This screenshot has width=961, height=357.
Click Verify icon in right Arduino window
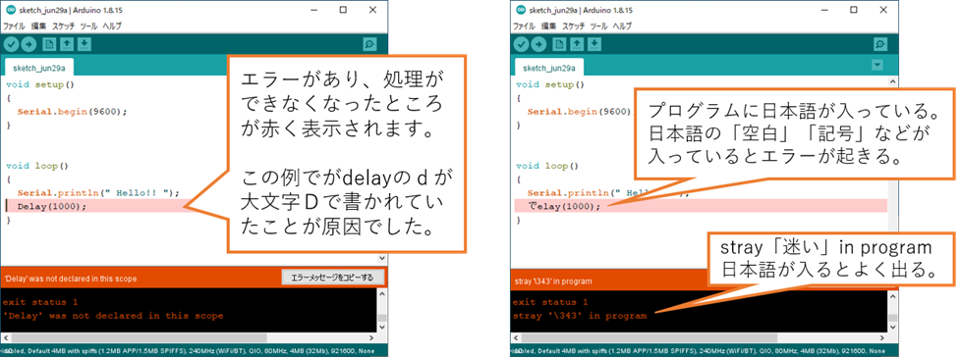(x=522, y=44)
